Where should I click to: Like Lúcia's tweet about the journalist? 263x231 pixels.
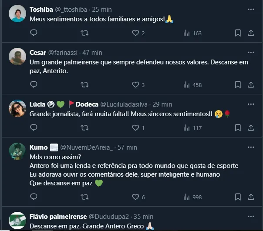tap(135, 128)
